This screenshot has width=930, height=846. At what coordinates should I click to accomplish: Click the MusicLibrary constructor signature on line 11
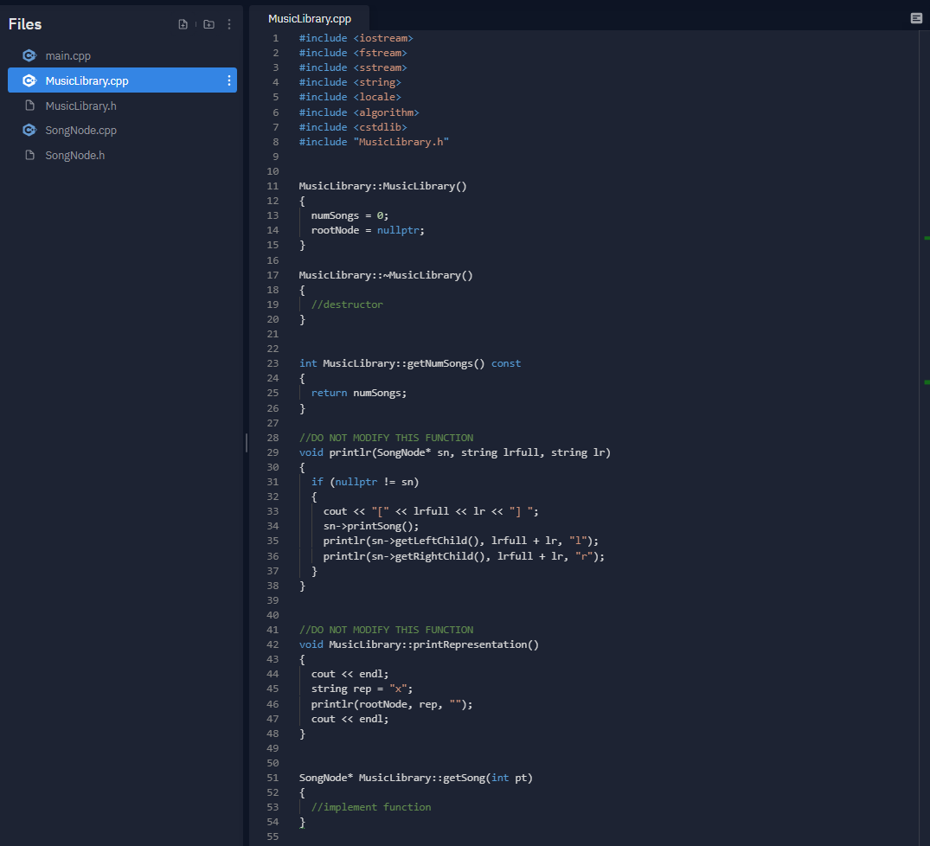[x=382, y=186]
